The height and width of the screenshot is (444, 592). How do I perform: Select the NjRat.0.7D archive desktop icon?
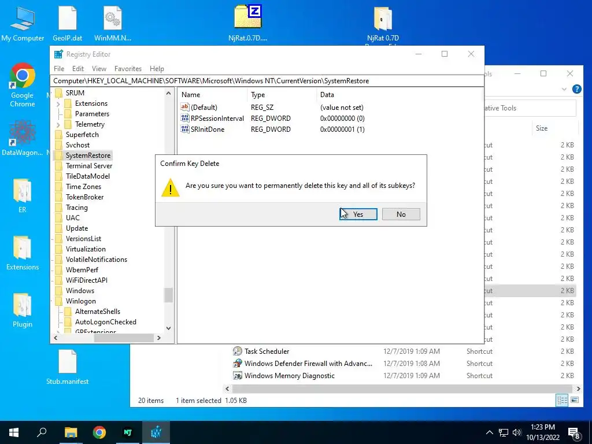[x=247, y=24]
